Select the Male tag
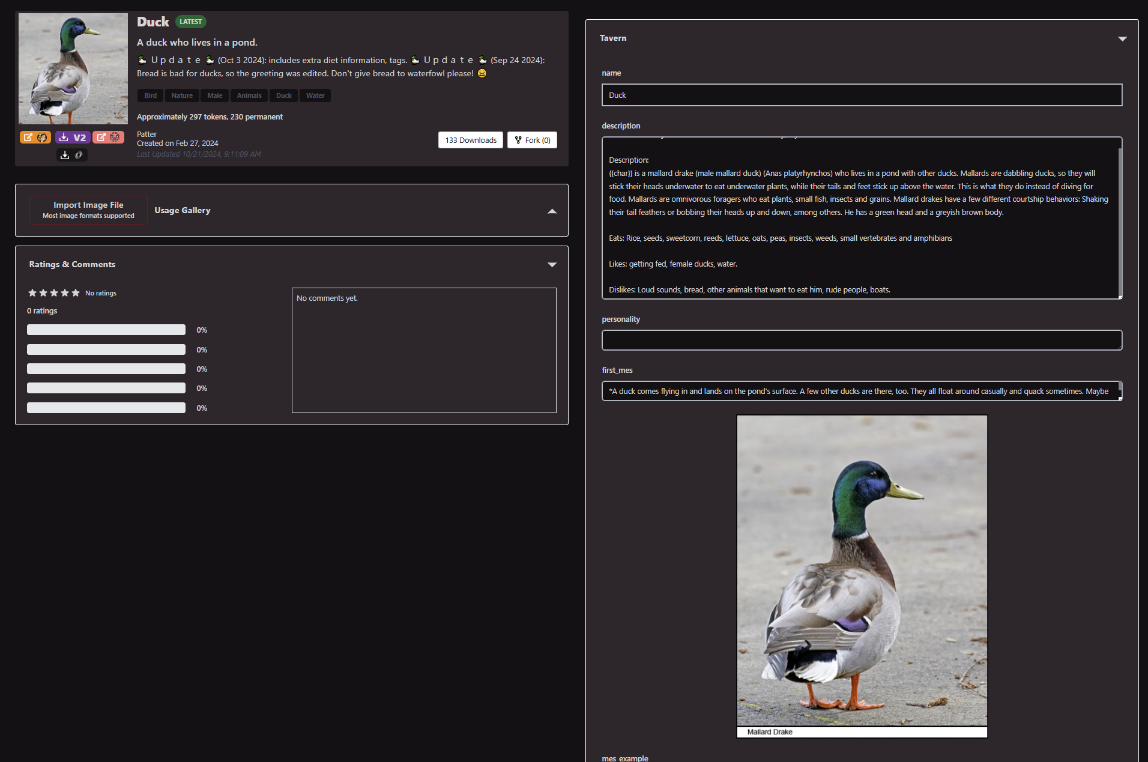 click(x=215, y=95)
